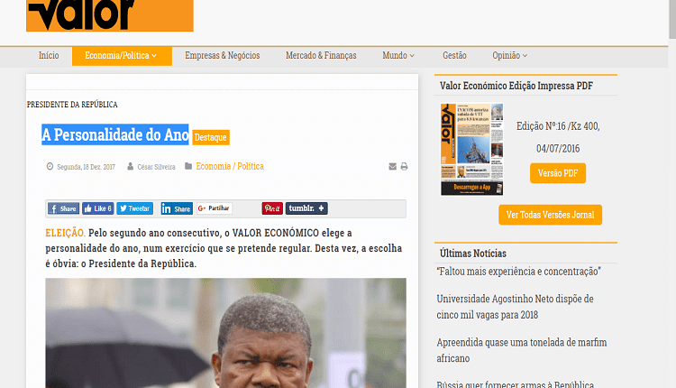The height and width of the screenshot is (388, 676).
Task: Expand the Opinião dropdown menu
Action: point(509,56)
